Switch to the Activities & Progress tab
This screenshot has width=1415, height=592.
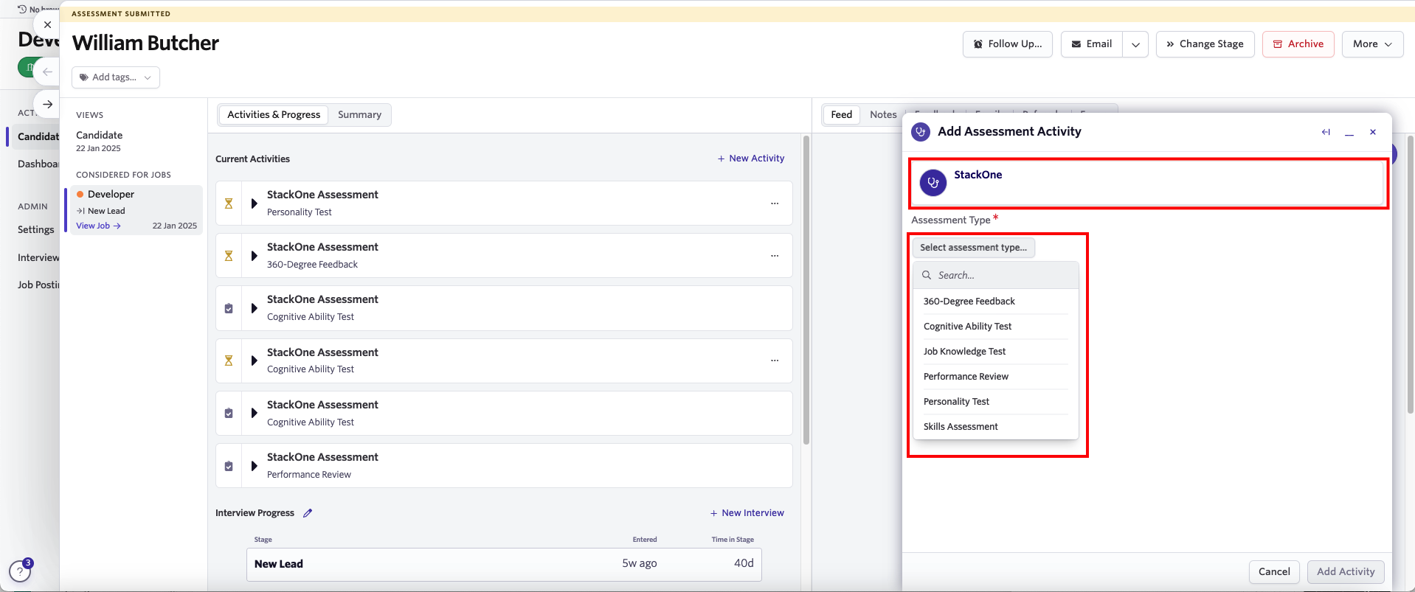(x=274, y=115)
